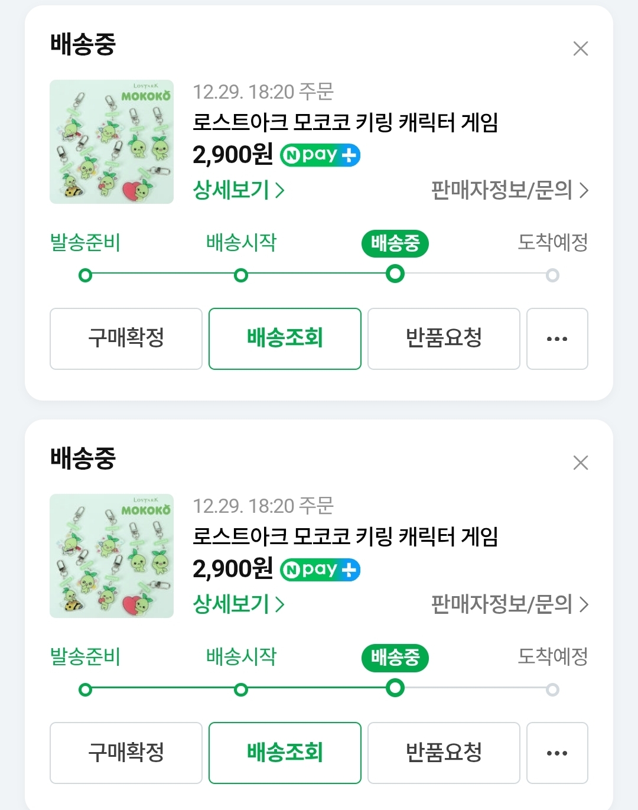
Task: Open the Mokoko keyring thumbnail in top card
Action: click(x=112, y=142)
